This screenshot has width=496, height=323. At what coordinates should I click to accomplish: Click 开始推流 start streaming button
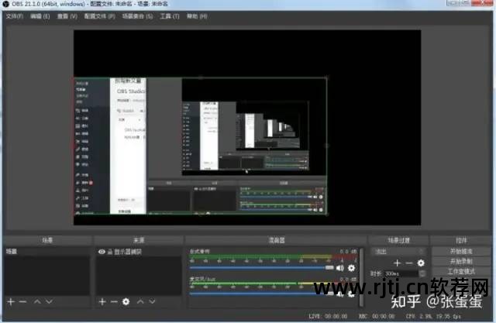click(461, 252)
